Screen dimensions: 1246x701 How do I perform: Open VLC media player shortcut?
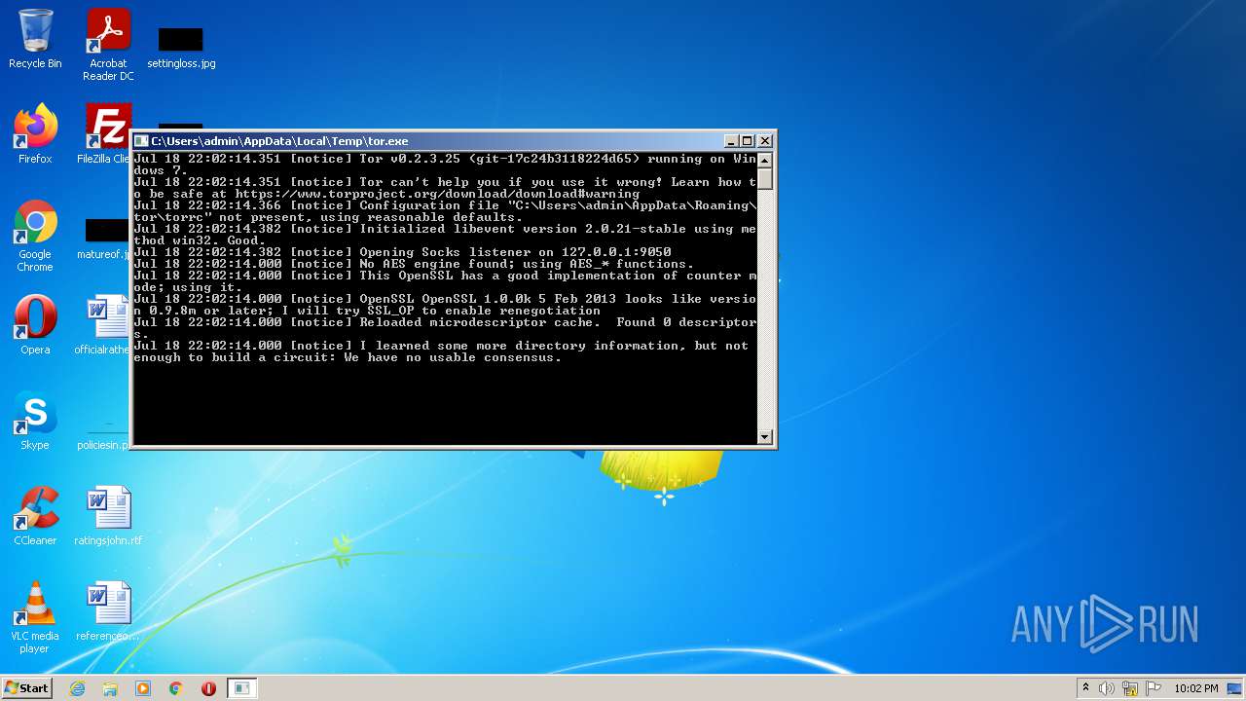point(35,617)
